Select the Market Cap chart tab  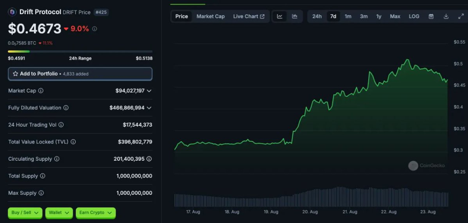(210, 16)
